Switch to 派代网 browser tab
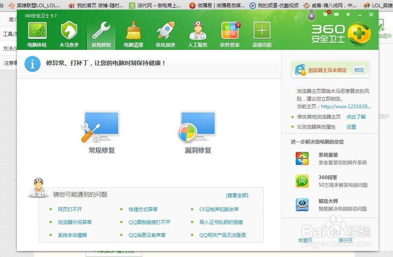393x257 pixels. pyautogui.click(x=156, y=5)
